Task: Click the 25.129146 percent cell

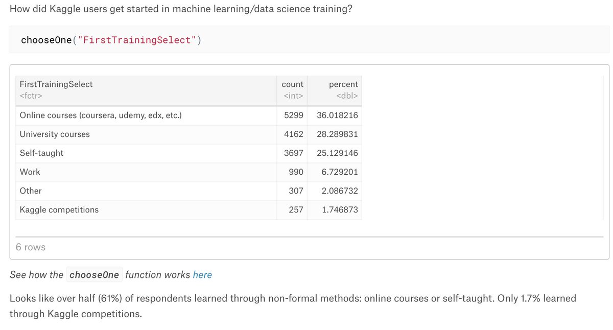Action: coord(337,153)
